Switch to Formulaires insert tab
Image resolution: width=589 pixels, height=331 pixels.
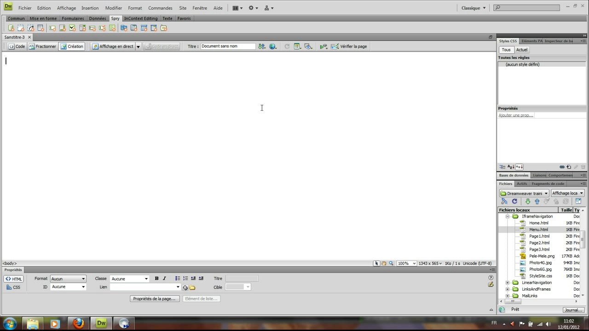73,18
